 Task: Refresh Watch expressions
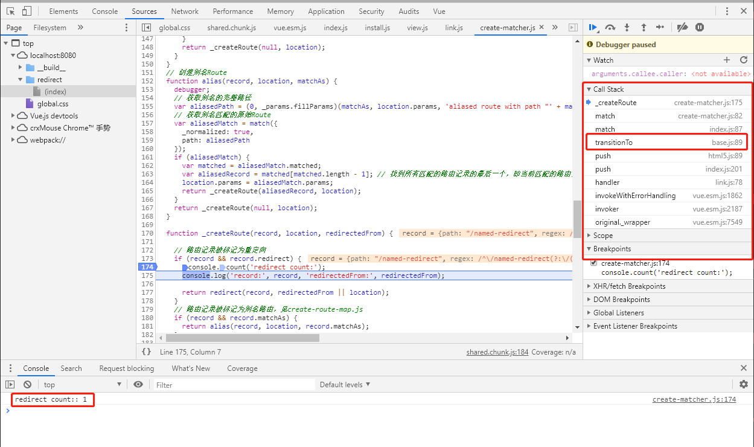744,60
